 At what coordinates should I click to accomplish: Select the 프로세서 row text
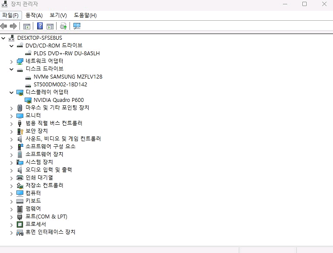[36, 224]
